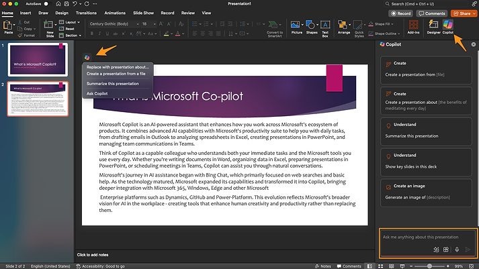Click the Home icon in title bar
The height and width of the screenshot is (269, 479).
pyautogui.click(x=58, y=4)
